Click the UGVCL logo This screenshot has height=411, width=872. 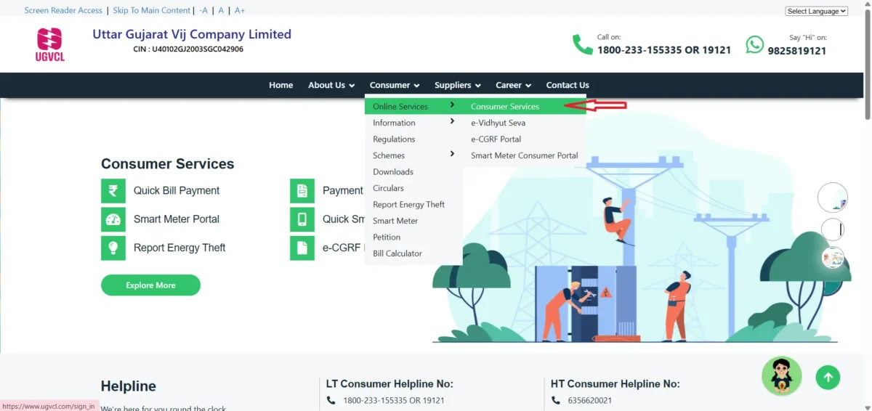[50, 44]
